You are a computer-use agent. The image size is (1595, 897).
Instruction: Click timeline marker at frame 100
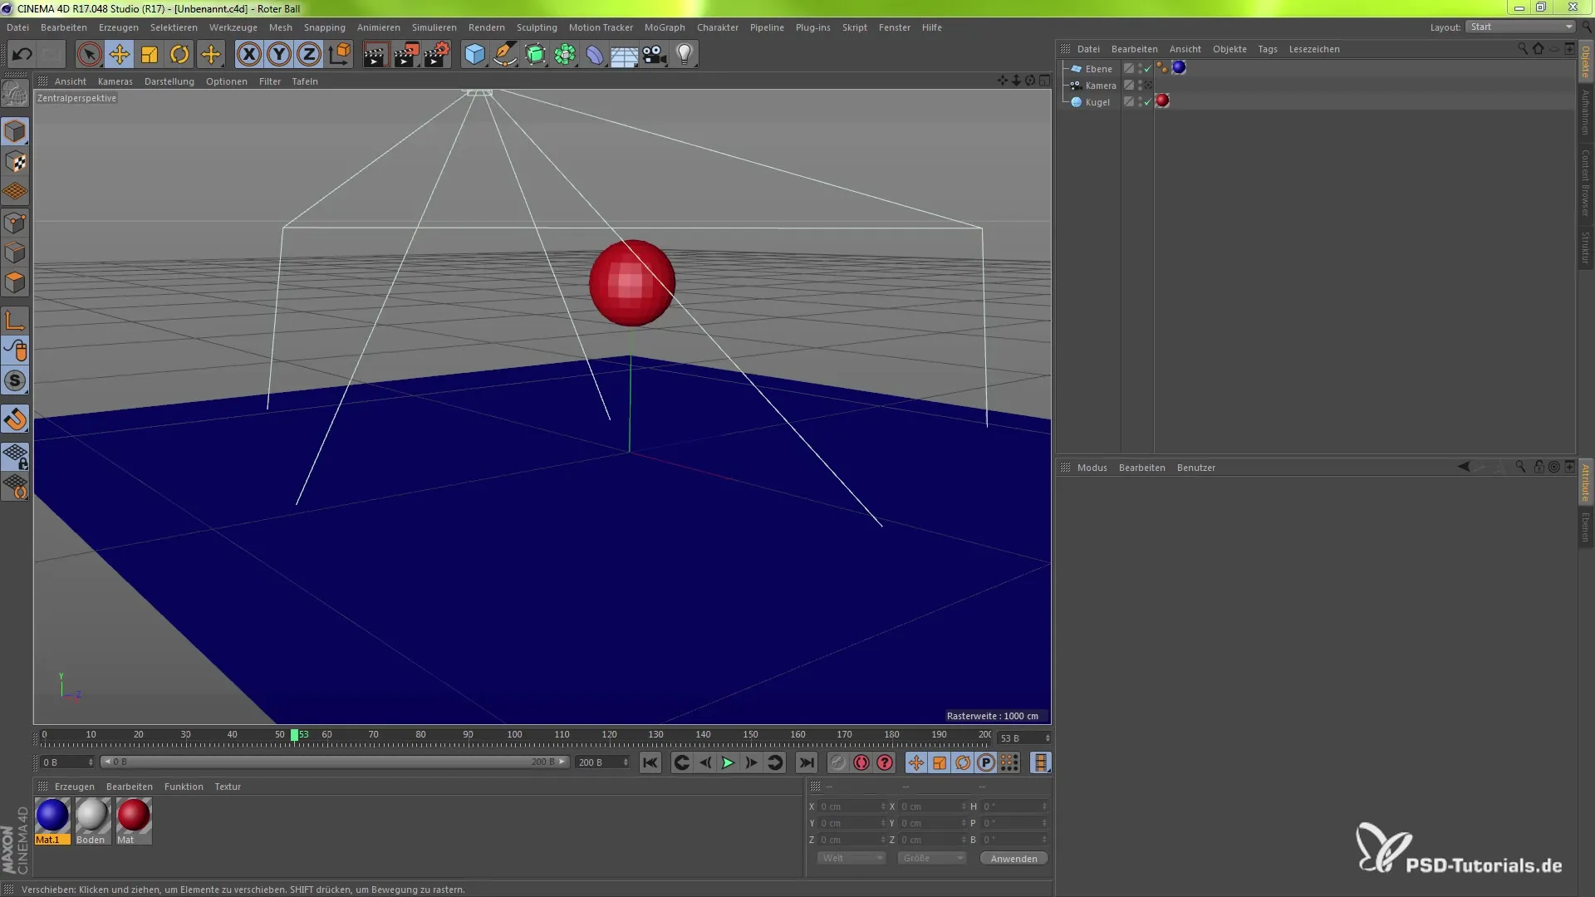pyautogui.click(x=514, y=735)
